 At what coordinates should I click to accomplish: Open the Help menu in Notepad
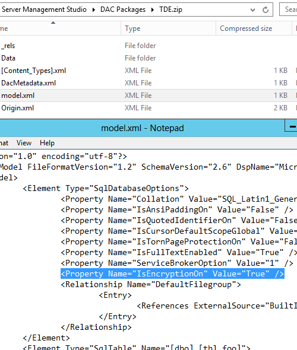tap(47, 143)
